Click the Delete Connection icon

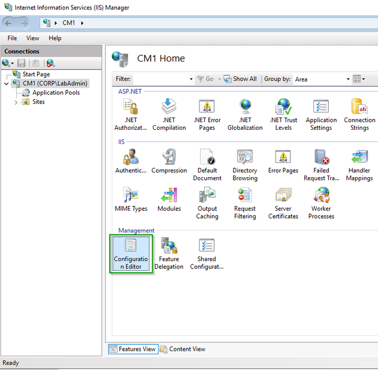(x=50, y=63)
